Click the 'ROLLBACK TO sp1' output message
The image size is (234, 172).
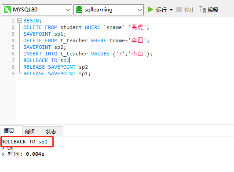coord(24,142)
